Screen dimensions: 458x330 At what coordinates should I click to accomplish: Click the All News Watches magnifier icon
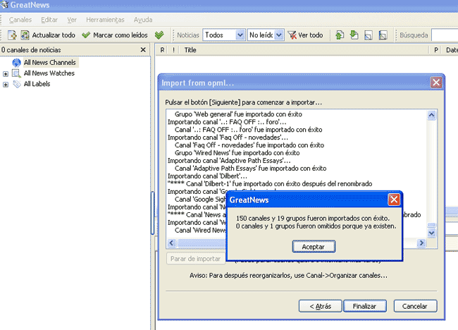[x=16, y=73]
